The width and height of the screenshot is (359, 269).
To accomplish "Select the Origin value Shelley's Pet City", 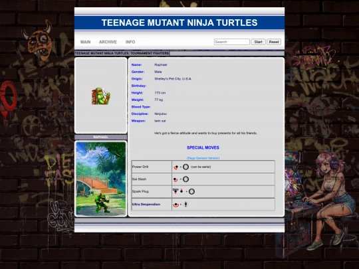I will pyautogui.click(x=173, y=78).
